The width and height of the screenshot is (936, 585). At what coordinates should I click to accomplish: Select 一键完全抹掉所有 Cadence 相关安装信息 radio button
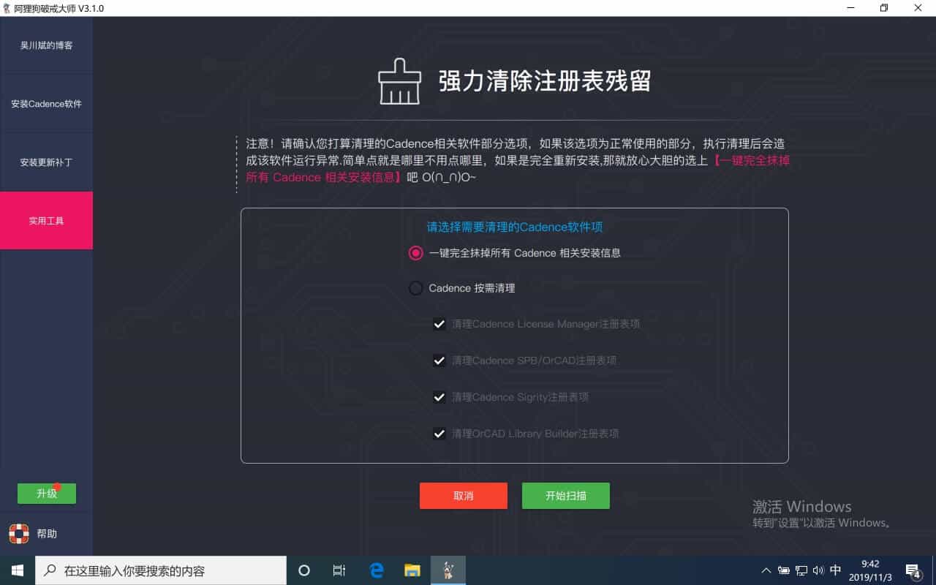pos(415,253)
